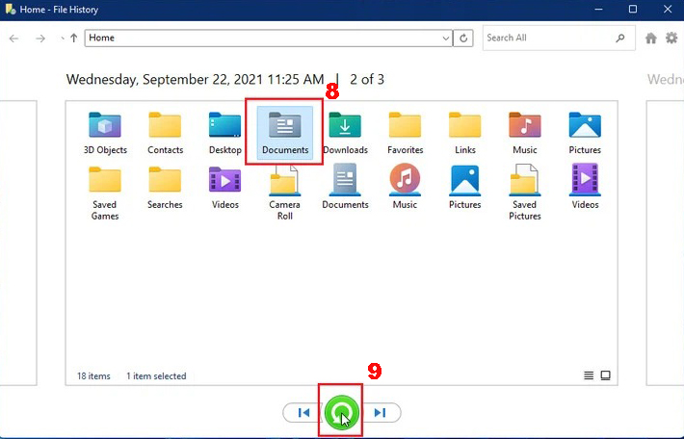Click the green Restore button
The image size is (684, 439).
point(342,412)
